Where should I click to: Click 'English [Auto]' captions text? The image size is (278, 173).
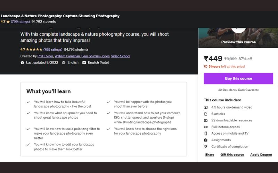click(x=98, y=63)
